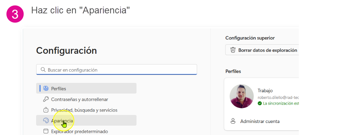Open "Contraseñas y autorrellenar" settings
Image resolution: width=351 pixels, height=135 pixels.
[x=80, y=99]
